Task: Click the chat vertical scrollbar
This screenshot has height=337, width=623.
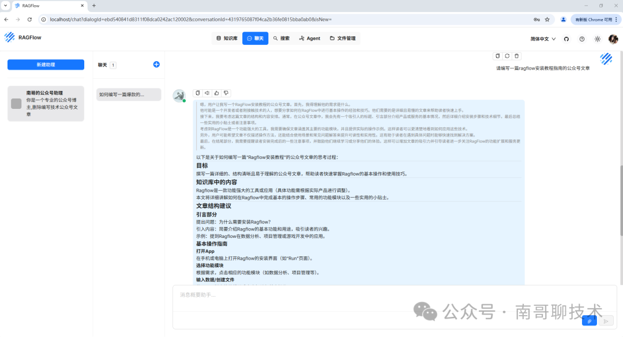Action: [x=621, y=200]
